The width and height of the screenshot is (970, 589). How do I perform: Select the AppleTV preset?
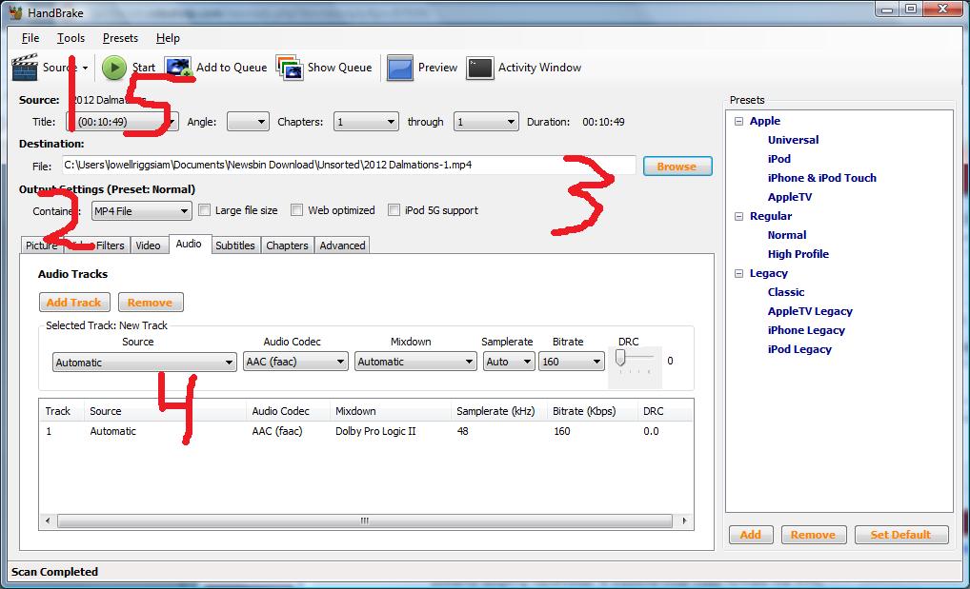[789, 197]
